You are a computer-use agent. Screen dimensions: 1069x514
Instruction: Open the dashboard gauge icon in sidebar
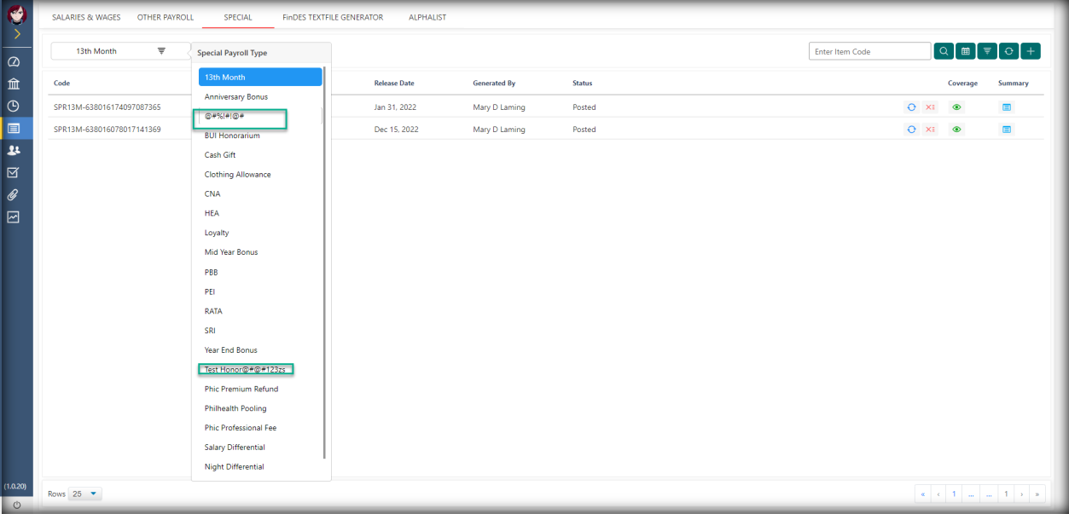14,62
